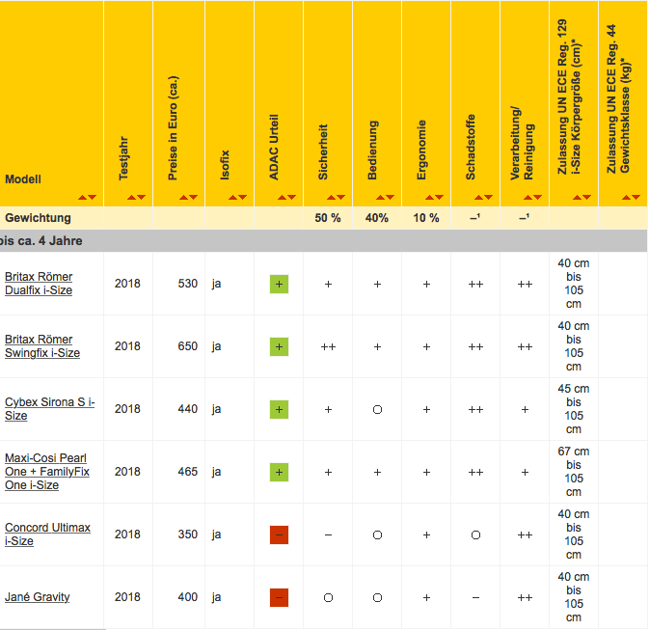Sort Schadstoffe column ascending arrow

[x=478, y=197]
